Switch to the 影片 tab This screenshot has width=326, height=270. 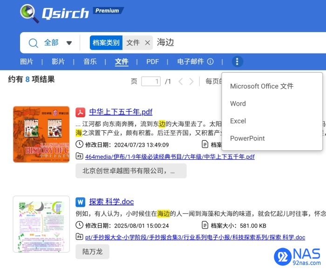coord(58,61)
